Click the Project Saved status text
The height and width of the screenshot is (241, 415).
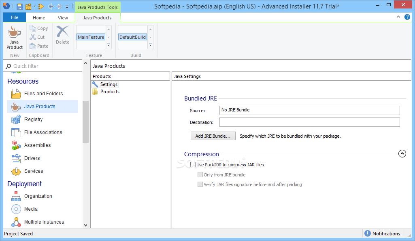click(x=18, y=234)
